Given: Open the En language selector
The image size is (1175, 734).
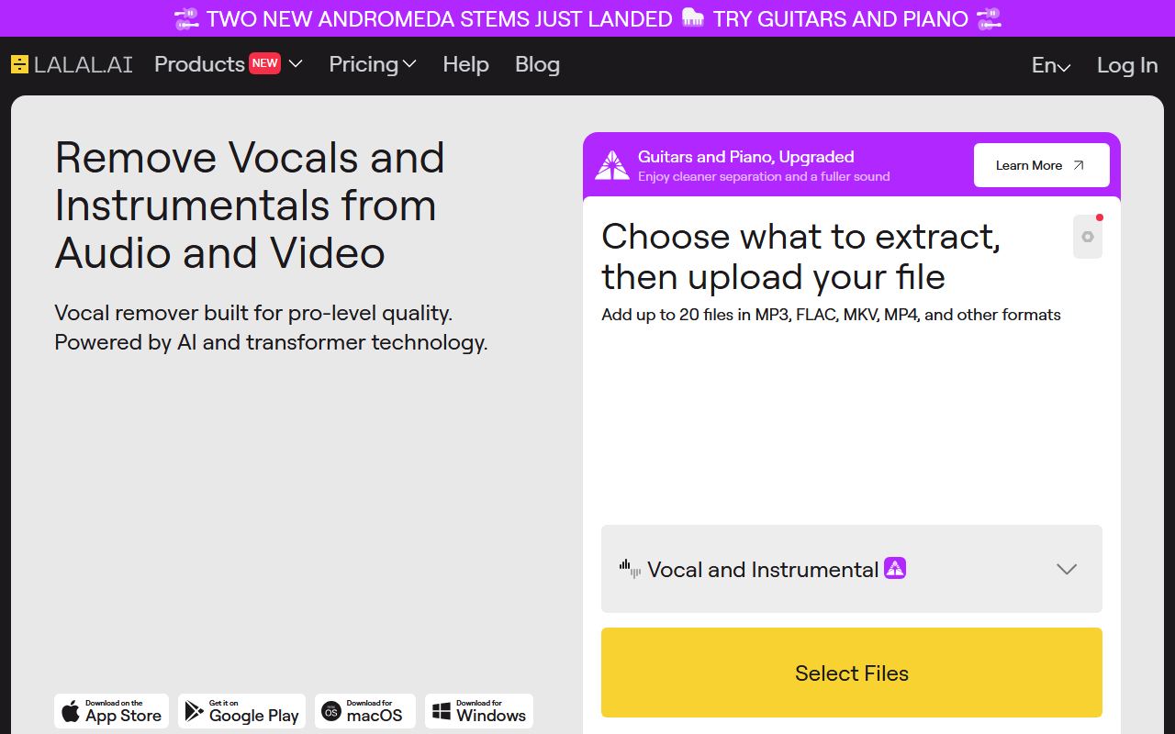Looking at the screenshot, I should pos(1051,65).
